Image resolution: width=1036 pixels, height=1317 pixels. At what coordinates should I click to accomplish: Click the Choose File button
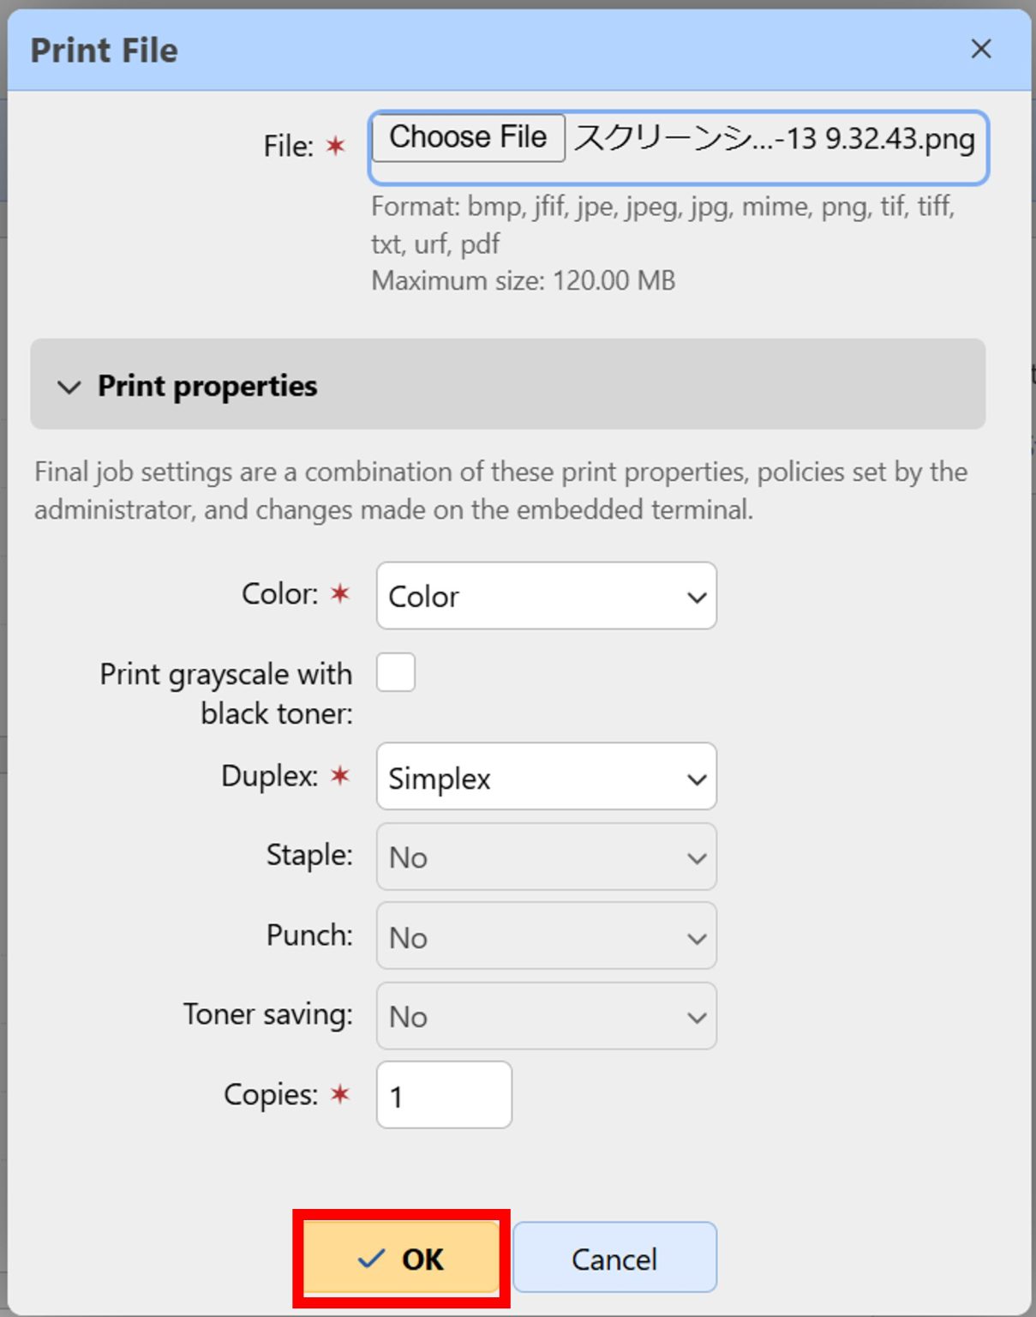(x=468, y=136)
